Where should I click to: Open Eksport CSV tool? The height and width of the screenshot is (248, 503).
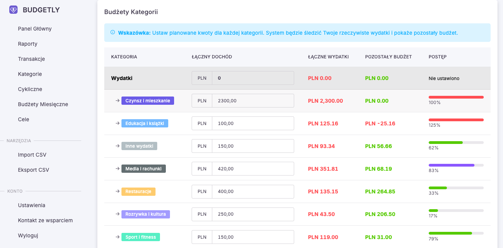pos(33,170)
